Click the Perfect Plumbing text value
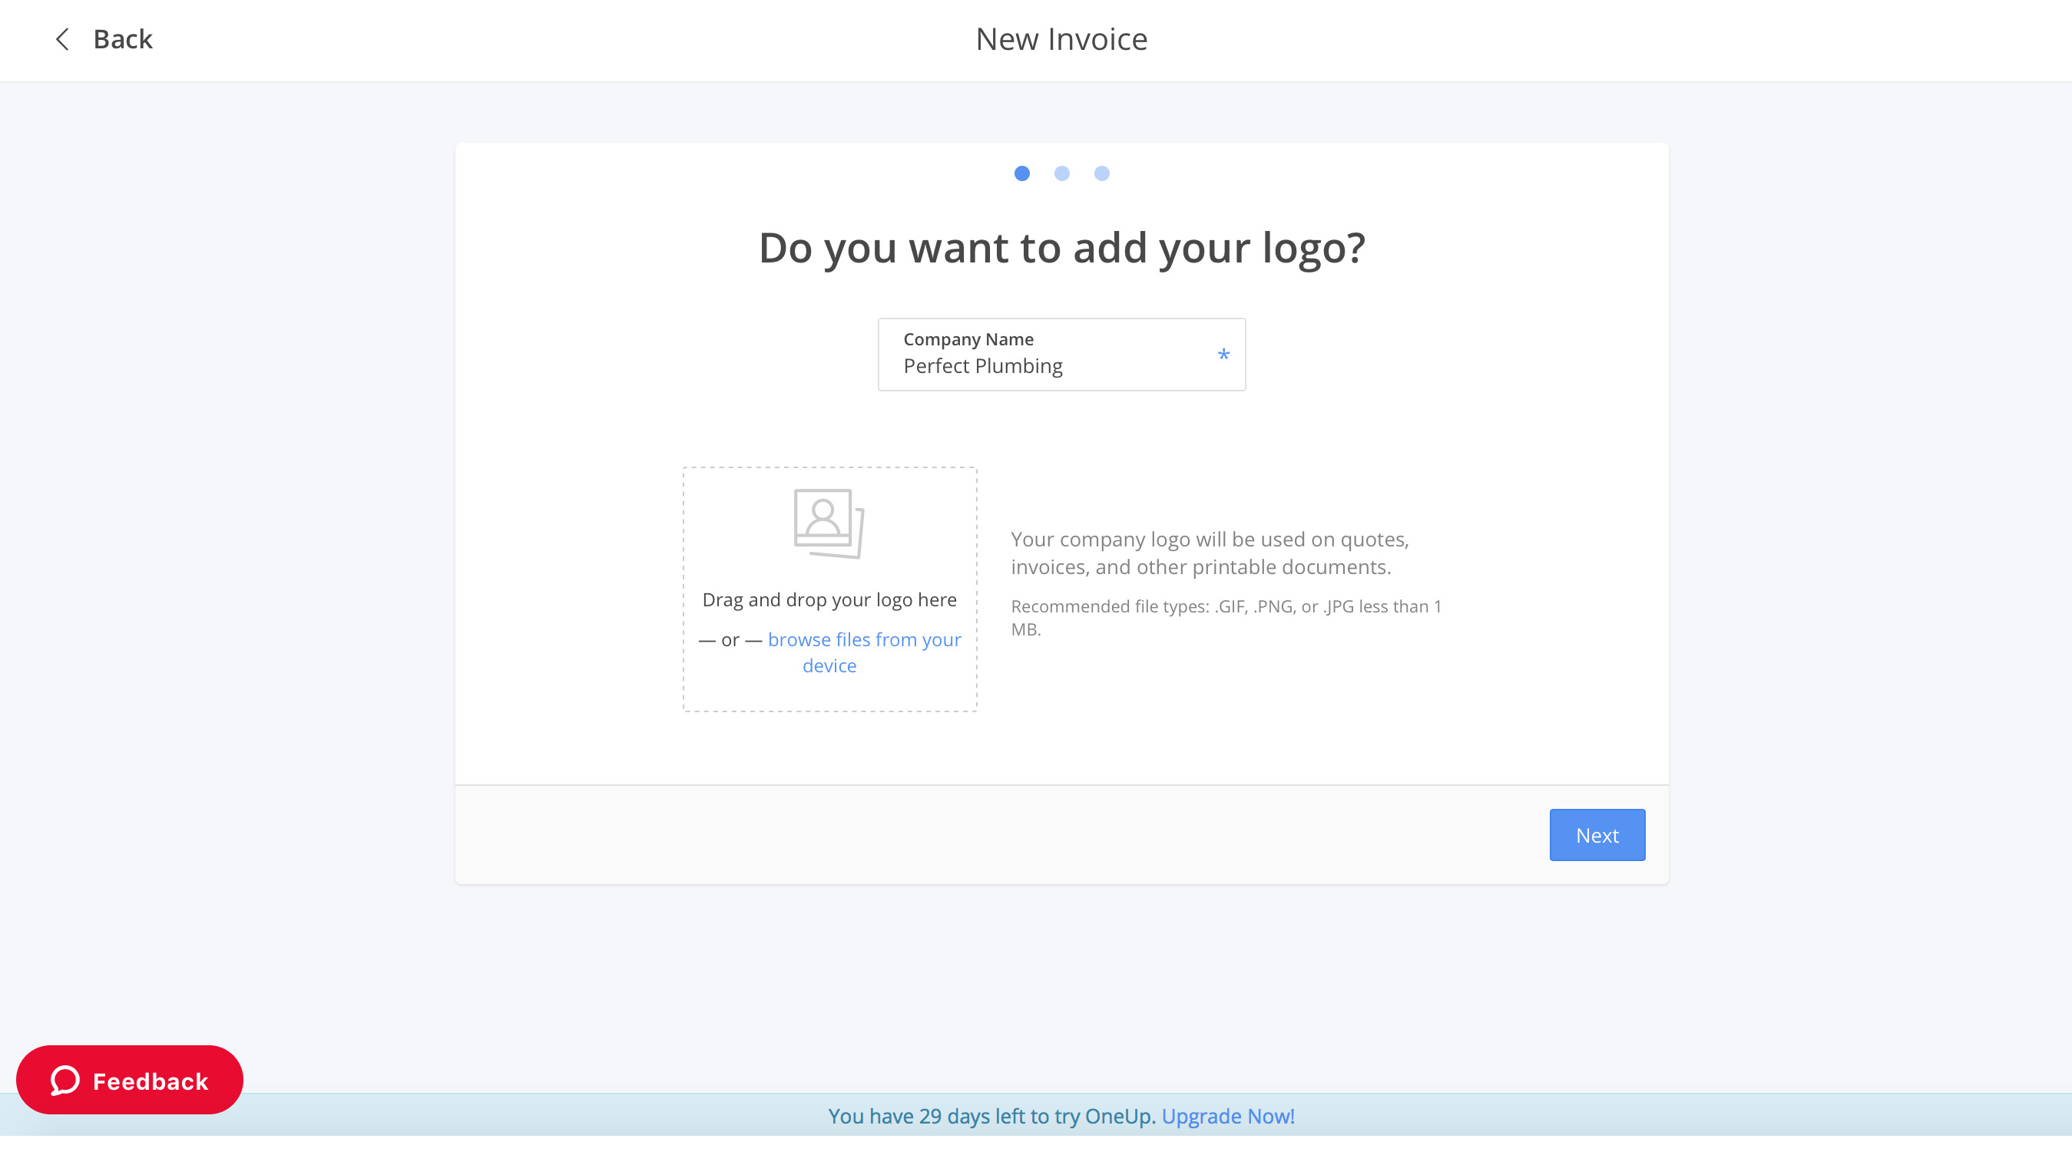The image size is (2072, 1165). [983, 366]
